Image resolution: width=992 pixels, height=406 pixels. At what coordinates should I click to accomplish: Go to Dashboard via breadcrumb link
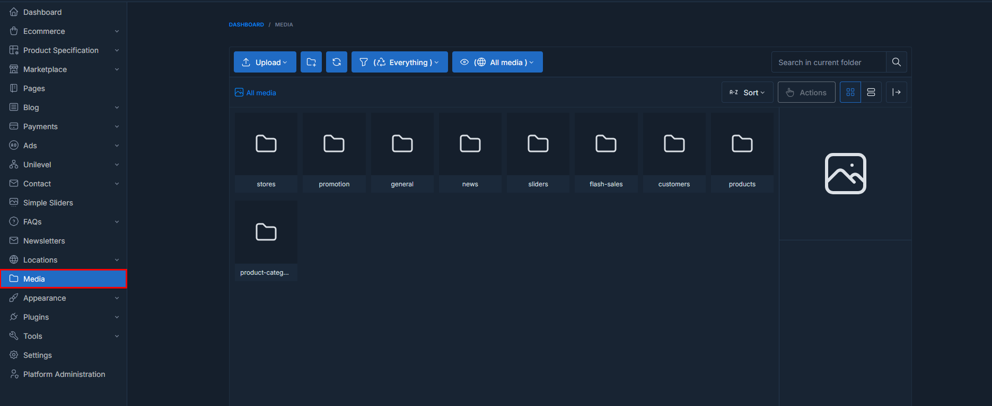pyautogui.click(x=246, y=24)
